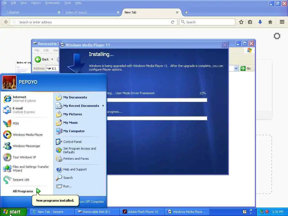
Task: Open Back history dropdown arrow in Explorer
Action: click(x=52, y=59)
